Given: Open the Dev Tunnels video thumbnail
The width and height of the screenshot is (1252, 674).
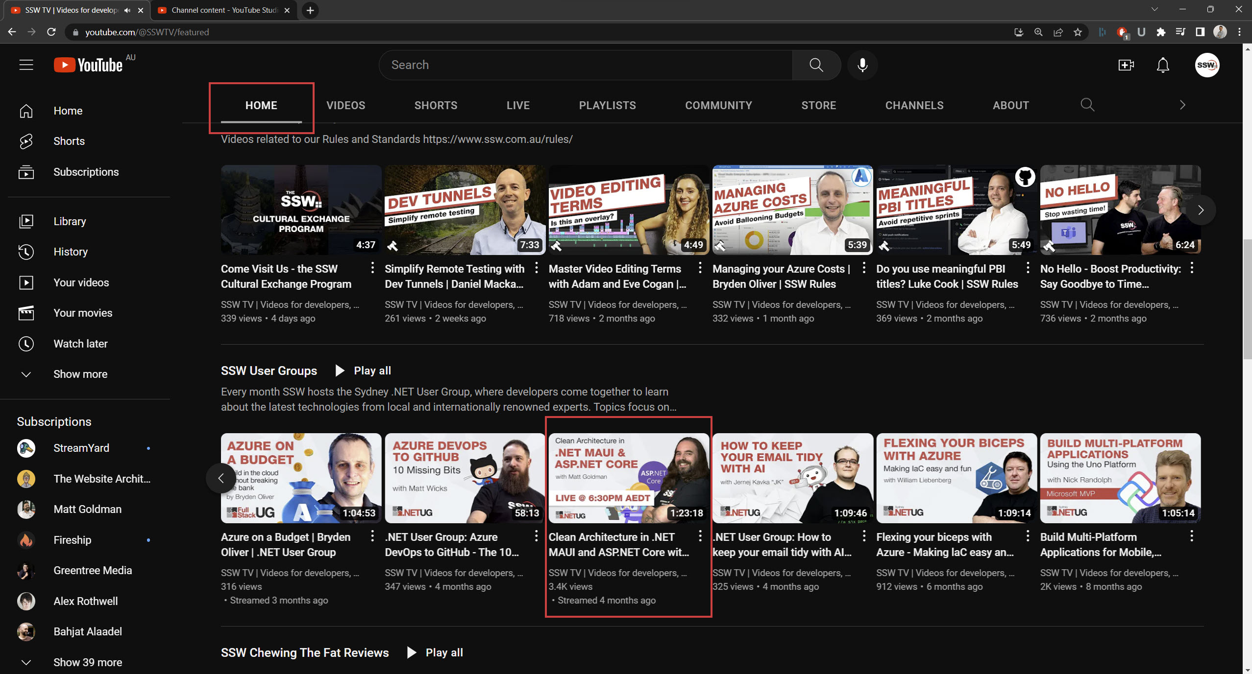Looking at the screenshot, I should pyautogui.click(x=464, y=209).
